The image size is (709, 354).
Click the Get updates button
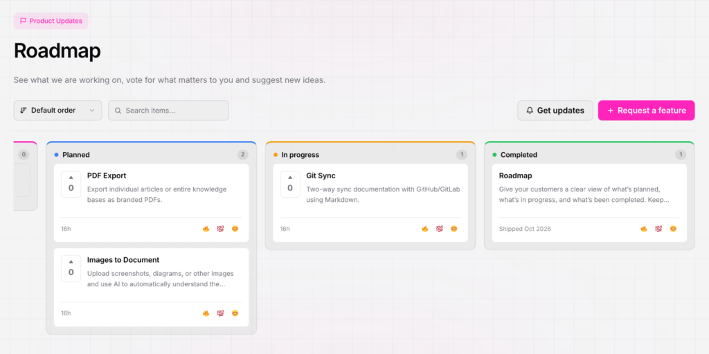coord(555,111)
